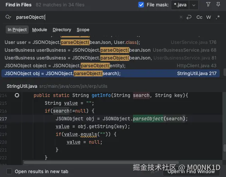Click the filter search results icon
This screenshot has height=177, width=226.
[208, 5]
